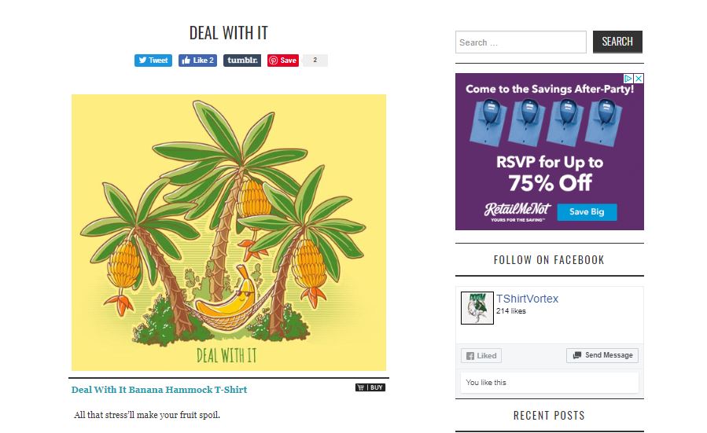707x433 pixels.
Task: Click the Save Big button in ad
Action: pos(587,211)
